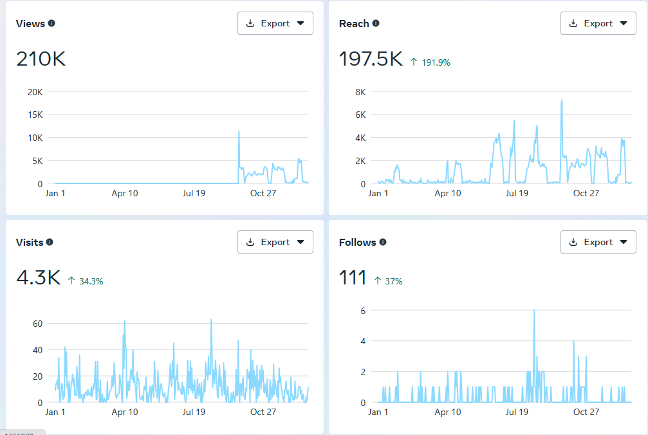Click the 6 axis label on Follows chart
648x435 pixels.
363,311
